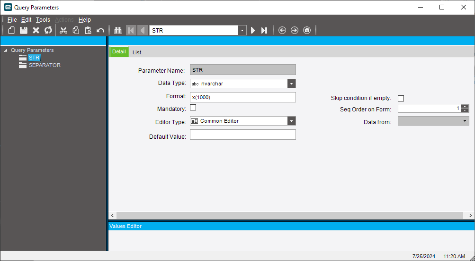Click the Seq Order on Form field
475x261 pixels.
click(429, 109)
